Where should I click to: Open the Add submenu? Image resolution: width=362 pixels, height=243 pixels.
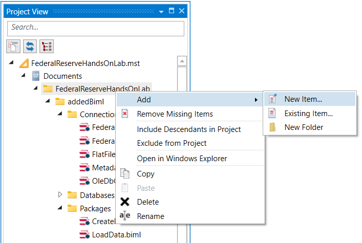[190, 99]
